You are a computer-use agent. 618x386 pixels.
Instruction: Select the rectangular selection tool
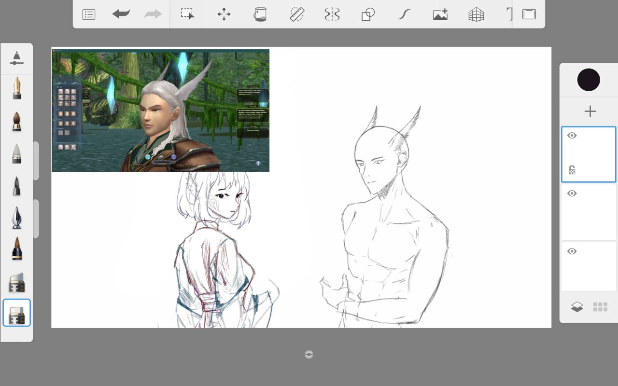[187, 14]
